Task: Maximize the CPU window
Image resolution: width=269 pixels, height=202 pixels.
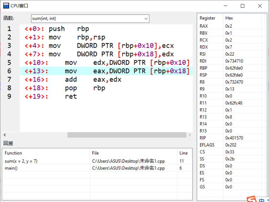Action: pos(242,6)
